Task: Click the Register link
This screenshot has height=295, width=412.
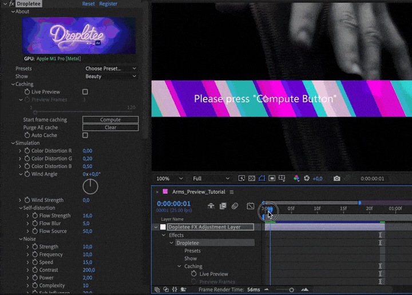Action: (x=108, y=3)
